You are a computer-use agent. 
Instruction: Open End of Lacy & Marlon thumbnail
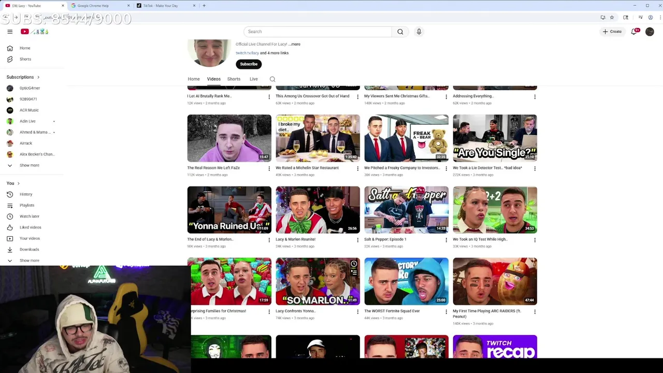(x=229, y=210)
